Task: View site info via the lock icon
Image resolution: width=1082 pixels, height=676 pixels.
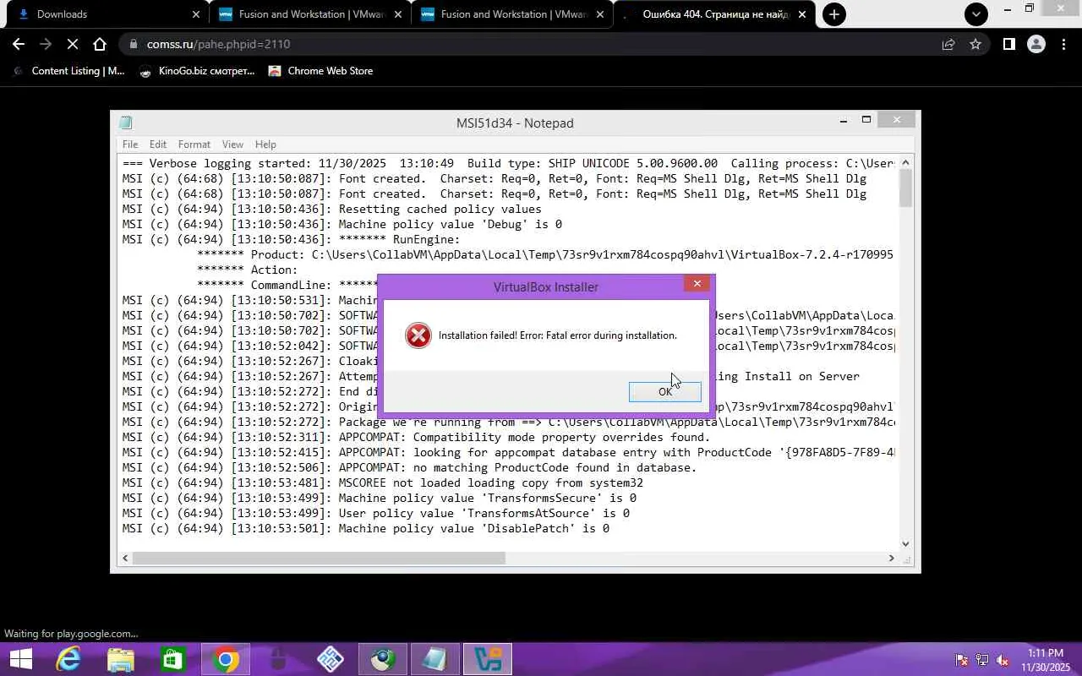Action: [134, 44]
